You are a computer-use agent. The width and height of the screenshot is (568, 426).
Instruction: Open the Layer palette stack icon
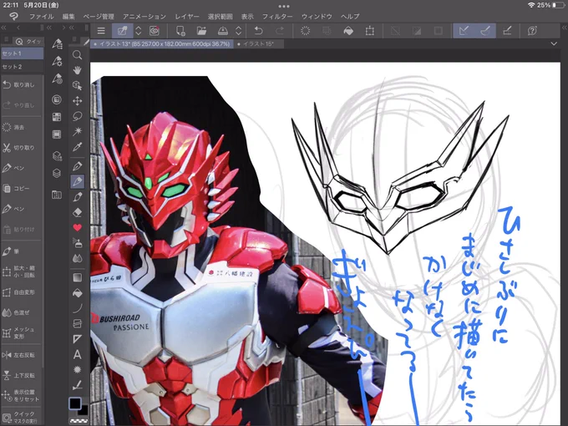57,173
